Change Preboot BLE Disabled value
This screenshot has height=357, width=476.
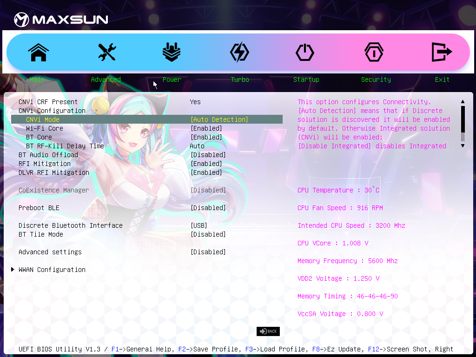(x=208, y=208)
